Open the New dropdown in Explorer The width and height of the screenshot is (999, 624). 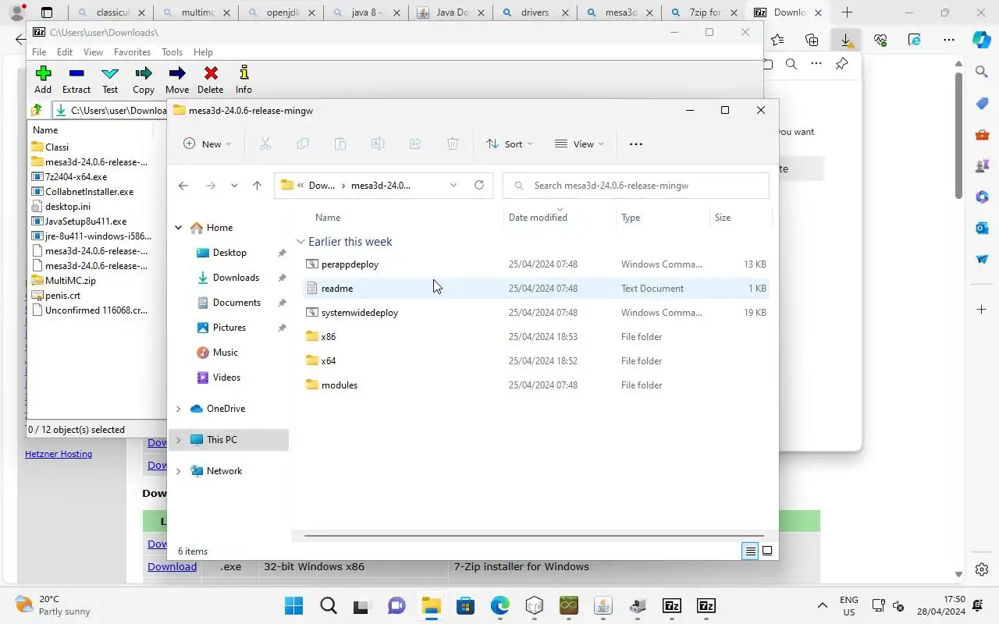(208, 144)
